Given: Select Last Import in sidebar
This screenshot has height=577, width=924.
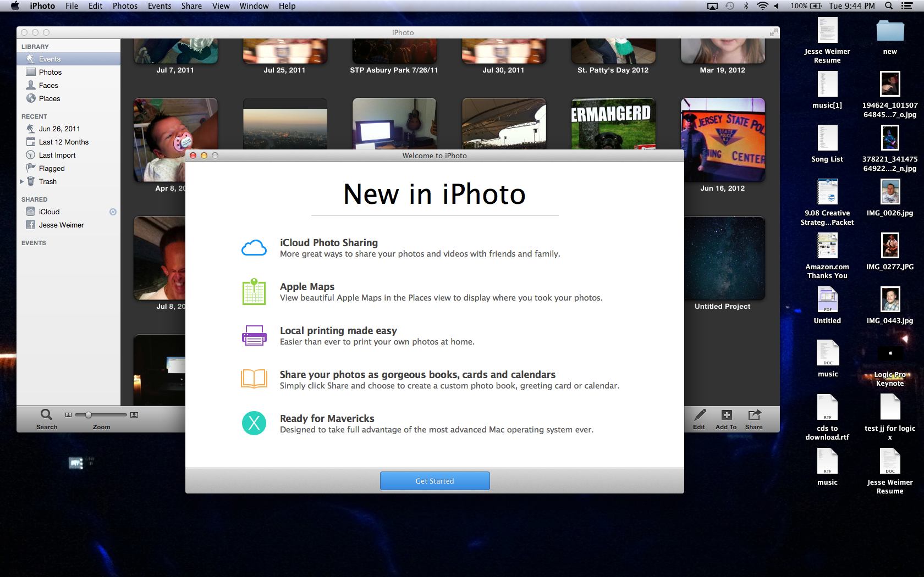Looking at the screenshot, I should 68,155.
